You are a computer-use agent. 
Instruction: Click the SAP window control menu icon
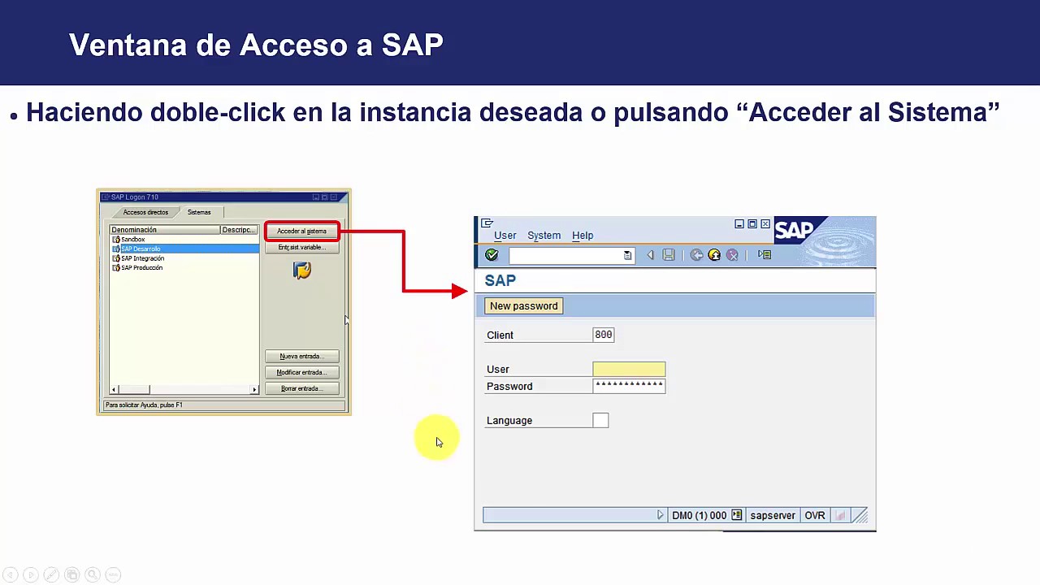point(487,223)
